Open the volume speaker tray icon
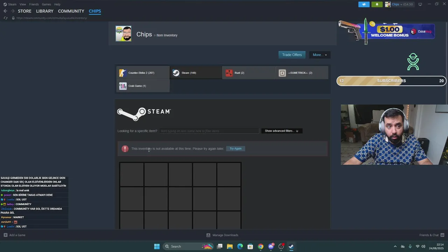The height and width of the screenshot is (252, 448). coord(423,246)
